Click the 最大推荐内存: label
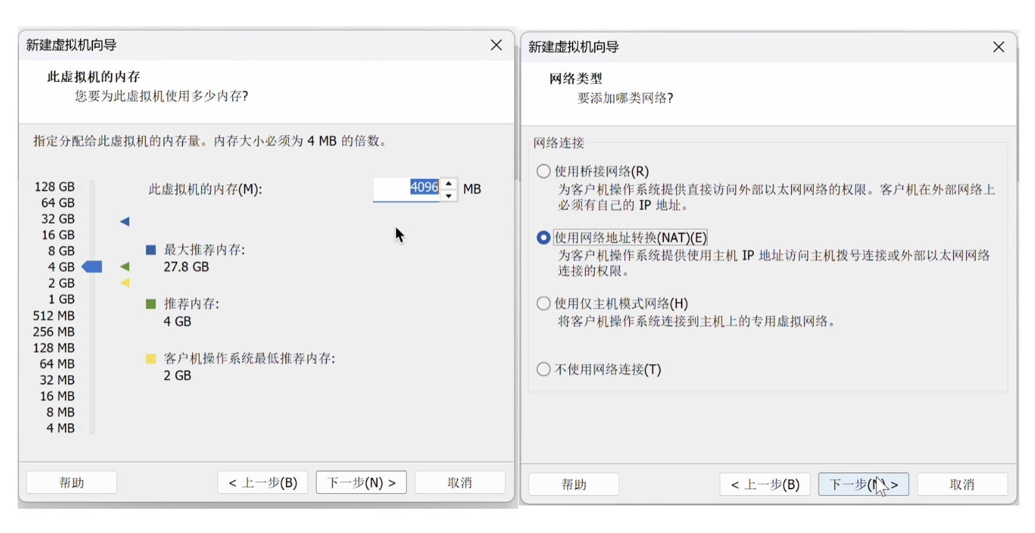This screenshot has height=533, width=1035. click(x=204, y=249)
